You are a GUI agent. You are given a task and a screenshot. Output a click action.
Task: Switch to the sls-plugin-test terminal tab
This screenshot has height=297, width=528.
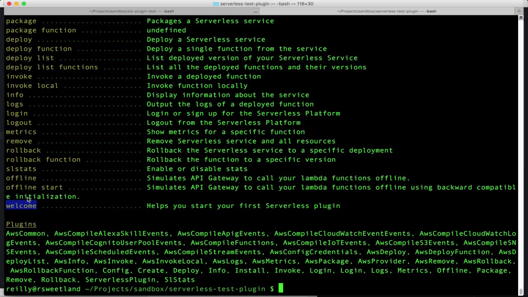(x=131, y=11)
